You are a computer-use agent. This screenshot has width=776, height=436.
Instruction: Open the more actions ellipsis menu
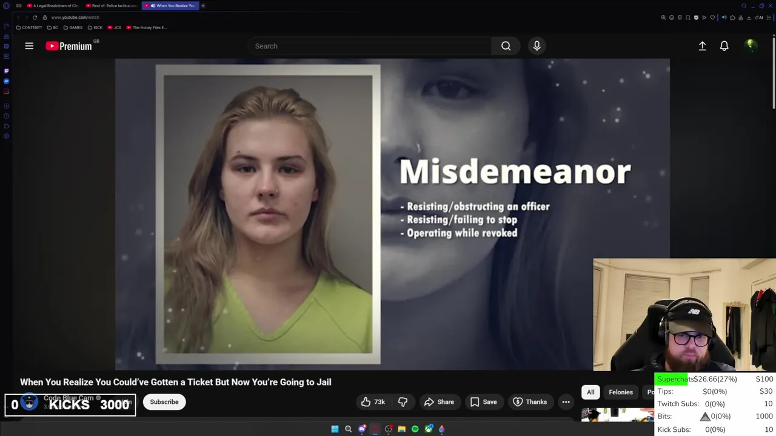[566, 401]
